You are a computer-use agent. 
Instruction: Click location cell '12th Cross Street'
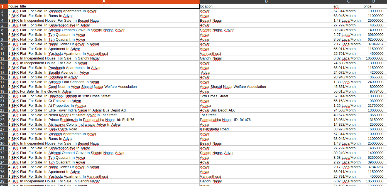[x=266, y=96]
